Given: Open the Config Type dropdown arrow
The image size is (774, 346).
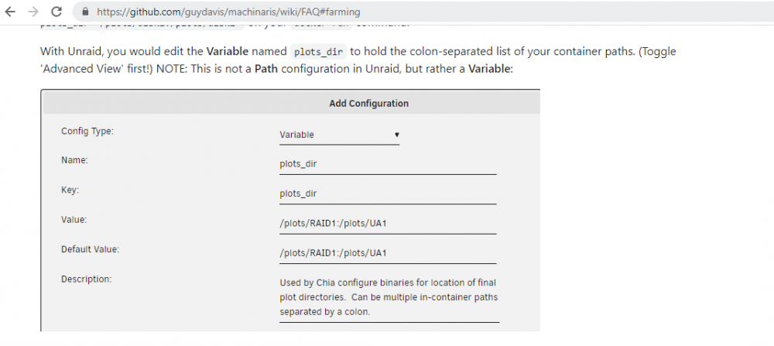Looking at the screenshot, I should pyautogui.click(x=397, y=134).
